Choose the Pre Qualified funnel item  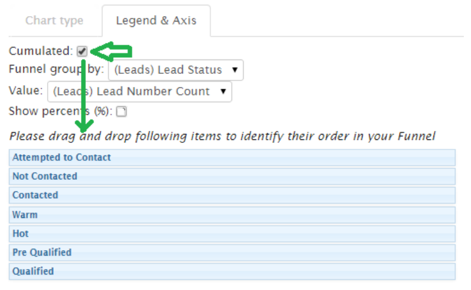232,252
